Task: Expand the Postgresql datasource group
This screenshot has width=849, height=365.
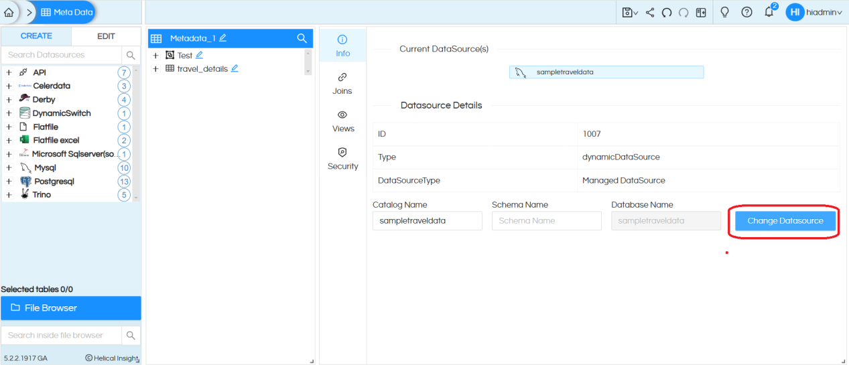Action: click(9, 181)
